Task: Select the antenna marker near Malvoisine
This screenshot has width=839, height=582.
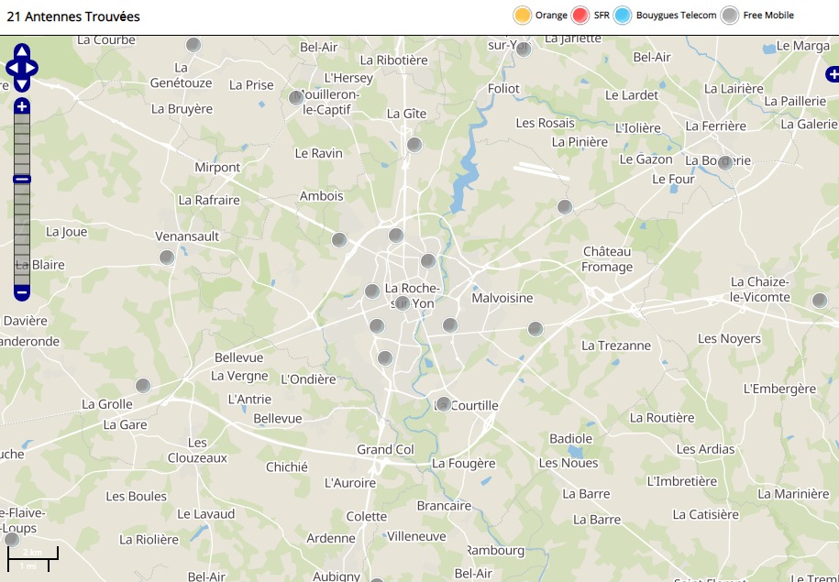Action: [450, 324]
